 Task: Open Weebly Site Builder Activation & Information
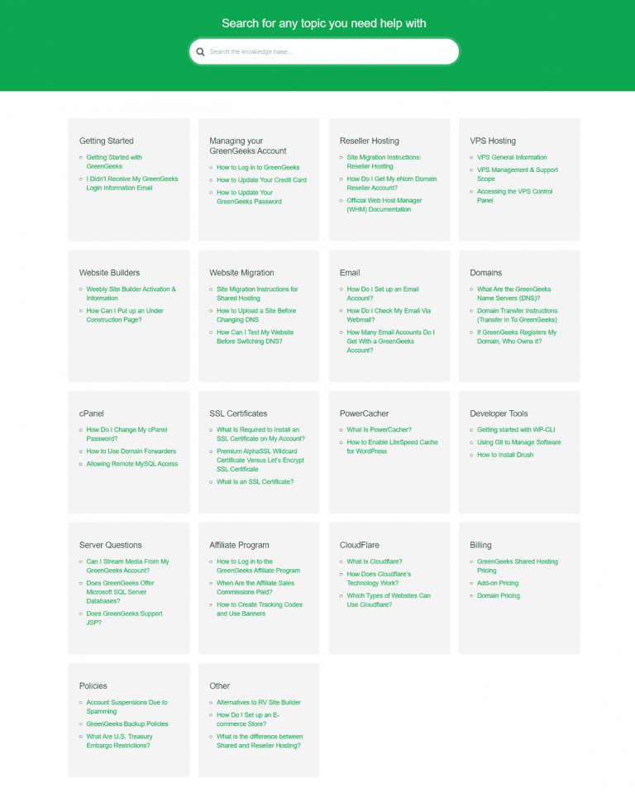tap(131, 294)
